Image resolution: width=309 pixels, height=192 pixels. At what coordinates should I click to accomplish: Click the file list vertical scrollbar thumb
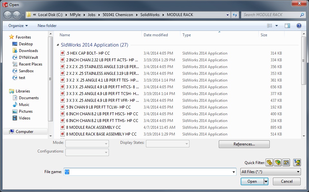304,61
